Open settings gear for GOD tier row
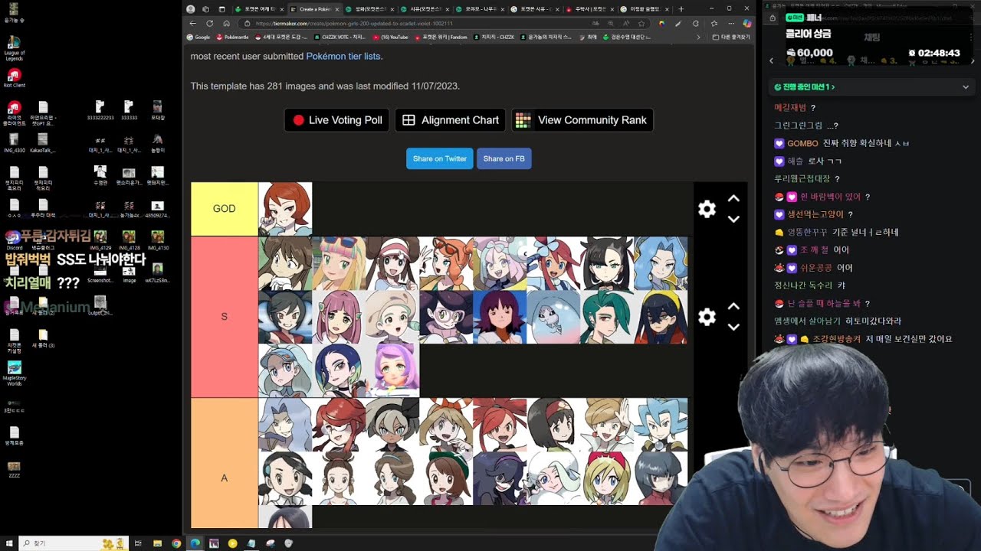 tap(707, 209)
